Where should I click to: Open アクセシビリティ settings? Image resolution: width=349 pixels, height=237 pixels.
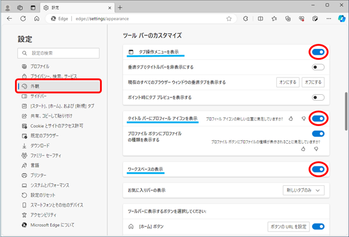tap(58, 215)
